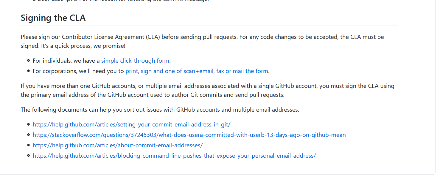The height and width of the screenshot is (182, 440).
Task: Click the cut-off reverting the commit message line
Action: 119,1
